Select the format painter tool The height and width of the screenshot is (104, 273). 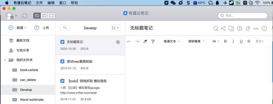point(153,41)
